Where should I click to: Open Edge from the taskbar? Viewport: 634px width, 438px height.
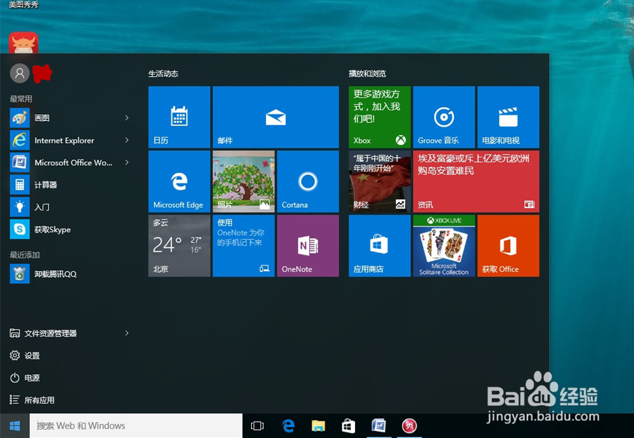pyautogui.click(x=288, y=426)
